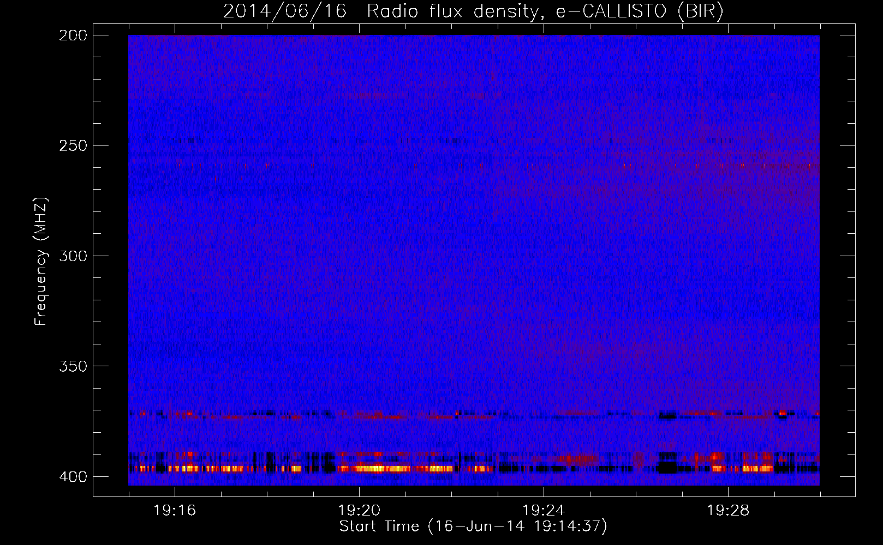Select the 200 frequency tick label
Viewport: 883px width, 545px height.
73,35
